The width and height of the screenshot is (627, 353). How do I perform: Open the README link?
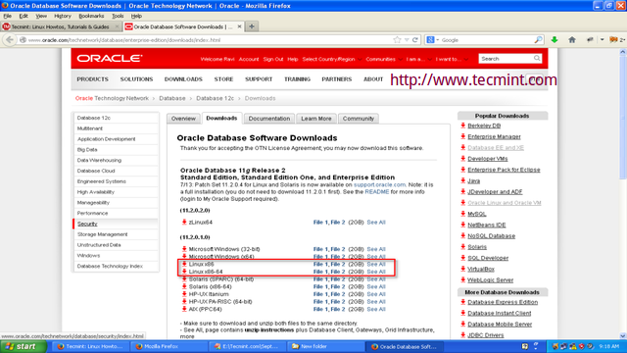click(x=376, y=192)
